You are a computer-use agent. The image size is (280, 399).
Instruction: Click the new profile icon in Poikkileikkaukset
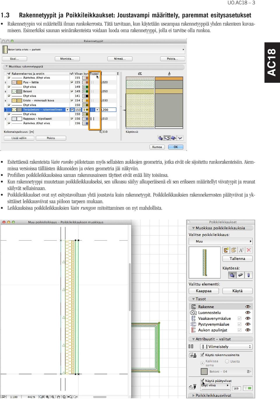[x=226, y=250]
